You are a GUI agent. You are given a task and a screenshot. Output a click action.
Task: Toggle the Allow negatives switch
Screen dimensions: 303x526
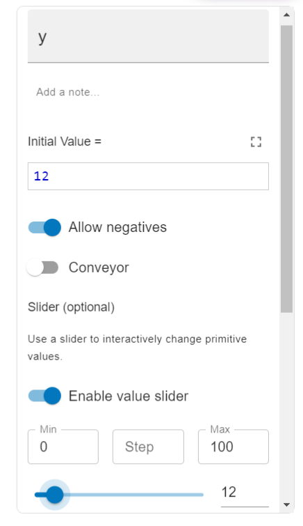click(44, 227)
